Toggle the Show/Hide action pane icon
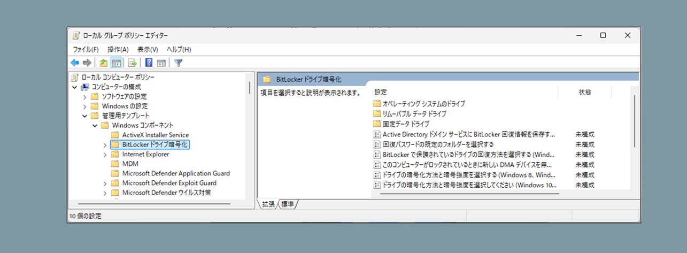 pos(161,63)
